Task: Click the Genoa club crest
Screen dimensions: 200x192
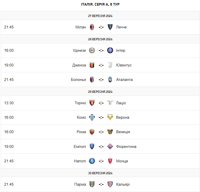Action: pyautogui.click(x=92, y=65)
